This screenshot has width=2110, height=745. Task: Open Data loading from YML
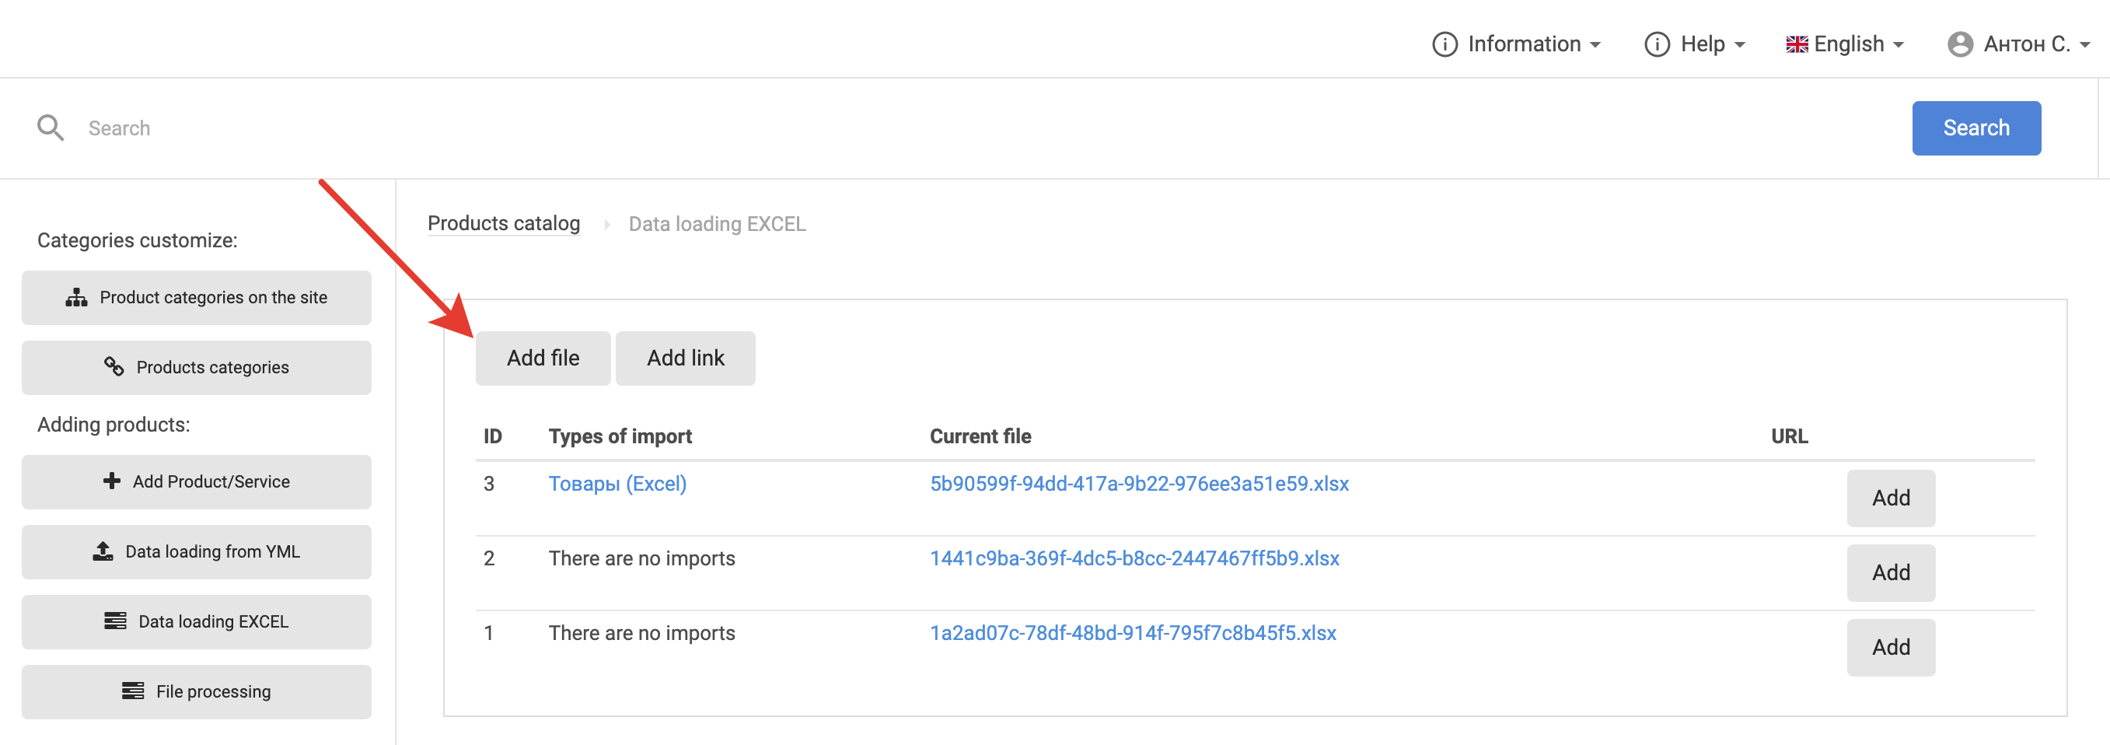point(197,551)
